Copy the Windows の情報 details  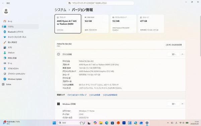click(x=174, y=104)
